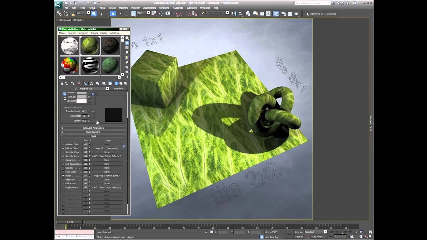Click the Specular Level value field
427x240 pixels.
pos(84,111)
